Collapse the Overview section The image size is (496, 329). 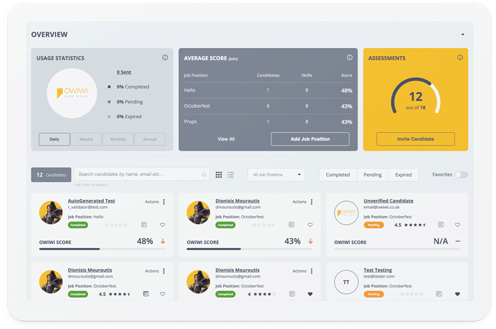click(462, 35)
